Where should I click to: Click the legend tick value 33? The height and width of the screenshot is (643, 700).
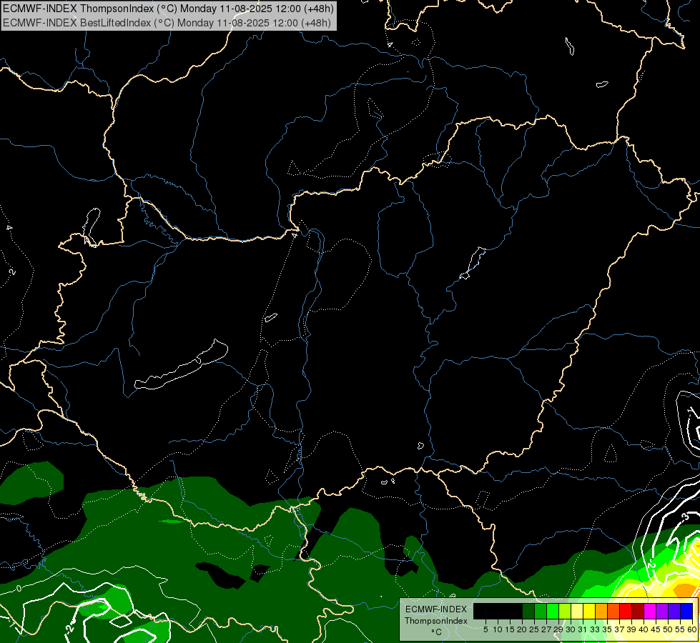[595, 629]
